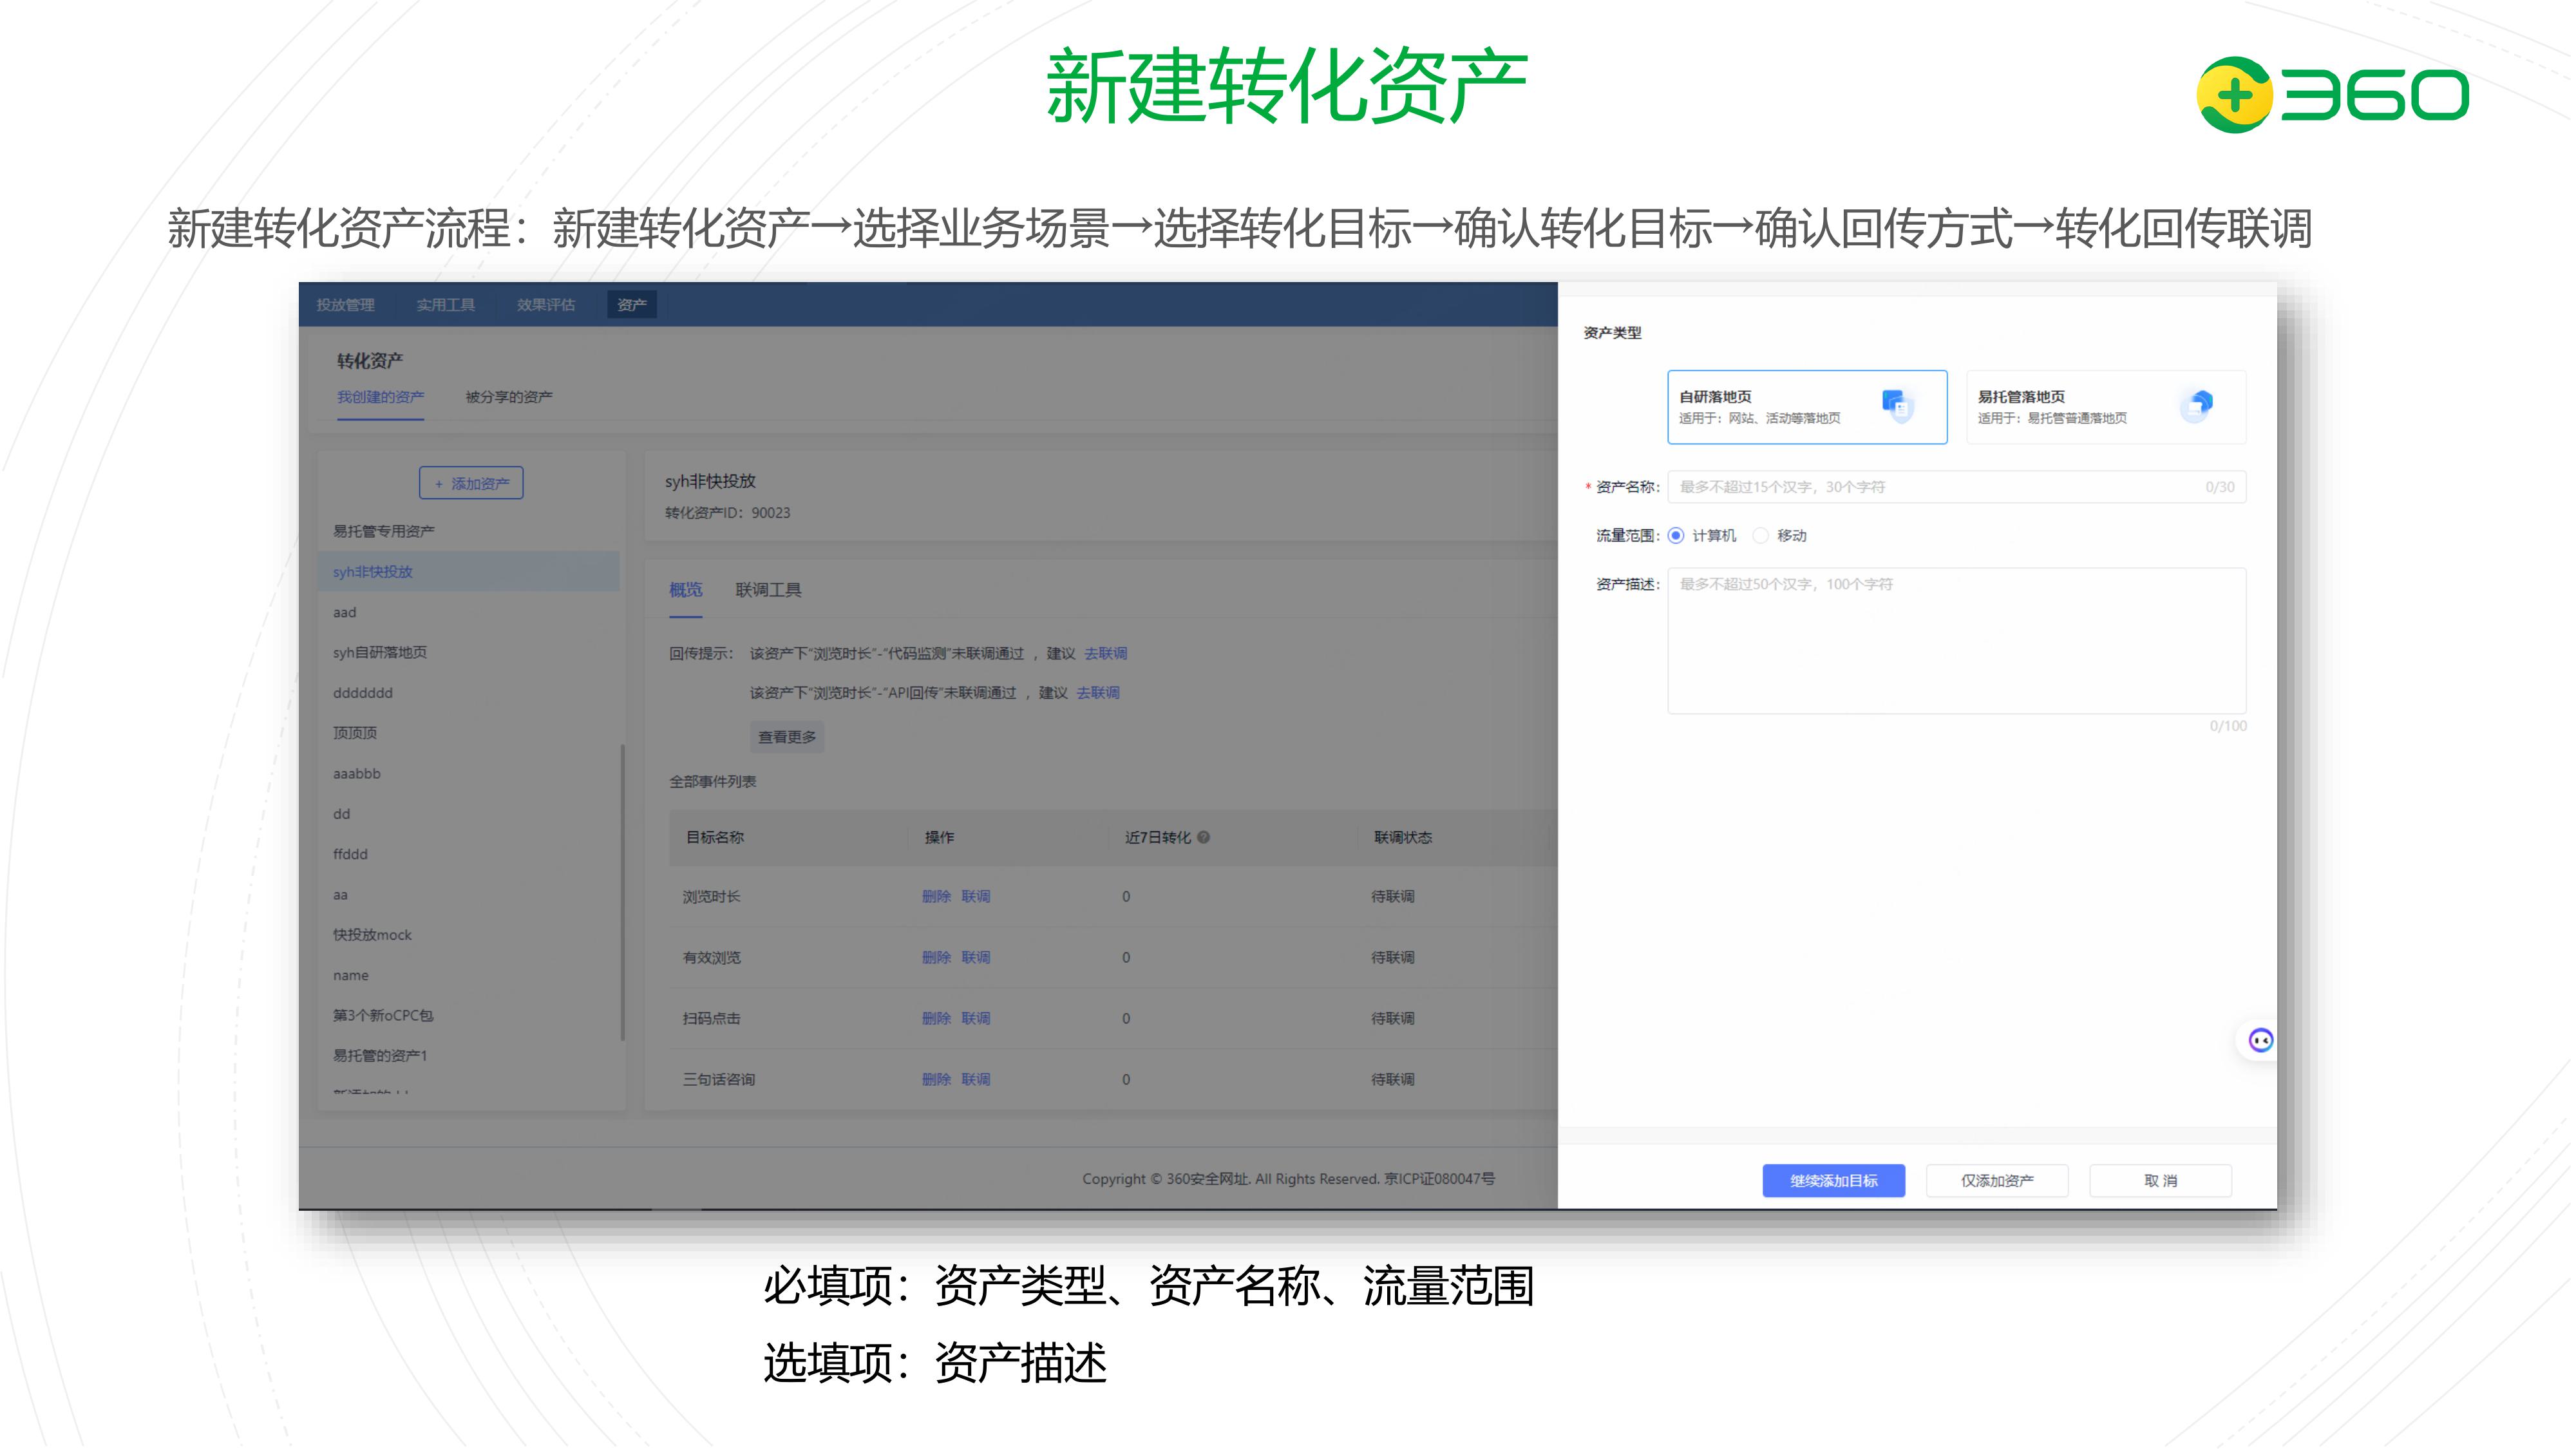Choose the 易托管落地页 asset type card
Image resolution: width=2576 pixels, height=1449 pixels.
tap(2106, 407)
